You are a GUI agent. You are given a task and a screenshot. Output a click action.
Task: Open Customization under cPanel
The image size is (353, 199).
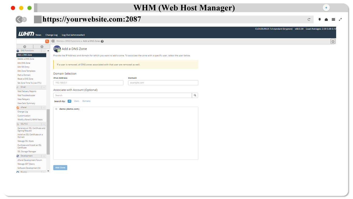point(24,116)
